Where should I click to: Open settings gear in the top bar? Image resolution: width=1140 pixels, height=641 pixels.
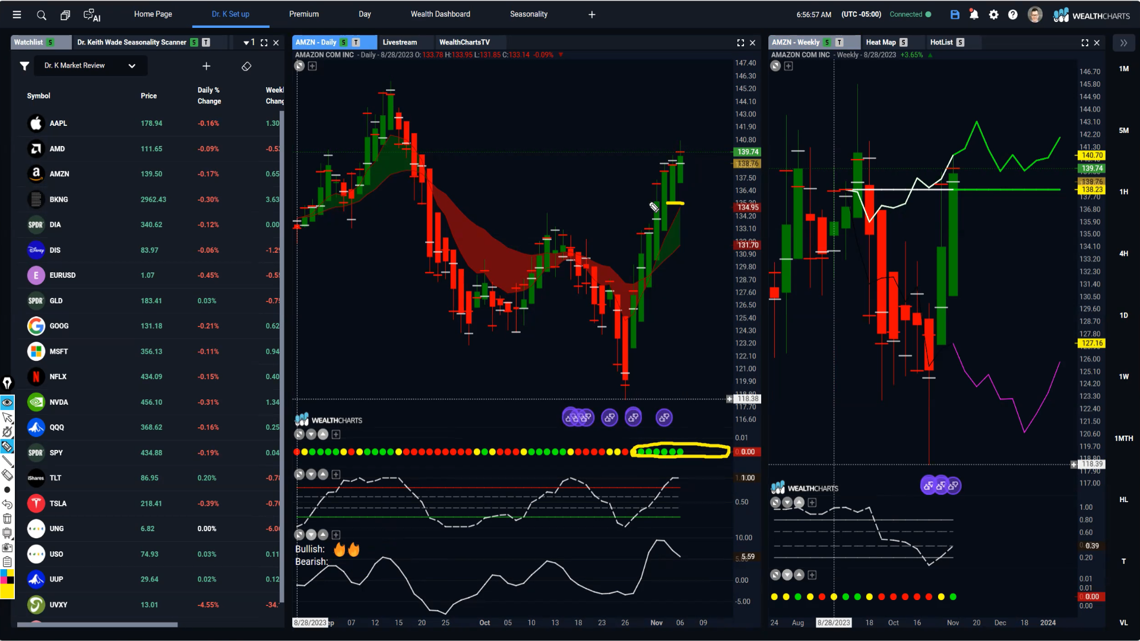tap(993, 15)
